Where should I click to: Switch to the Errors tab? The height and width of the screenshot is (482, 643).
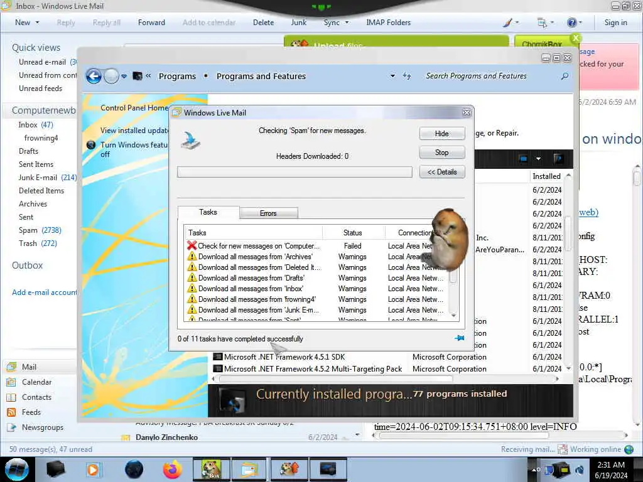point(268,213)
